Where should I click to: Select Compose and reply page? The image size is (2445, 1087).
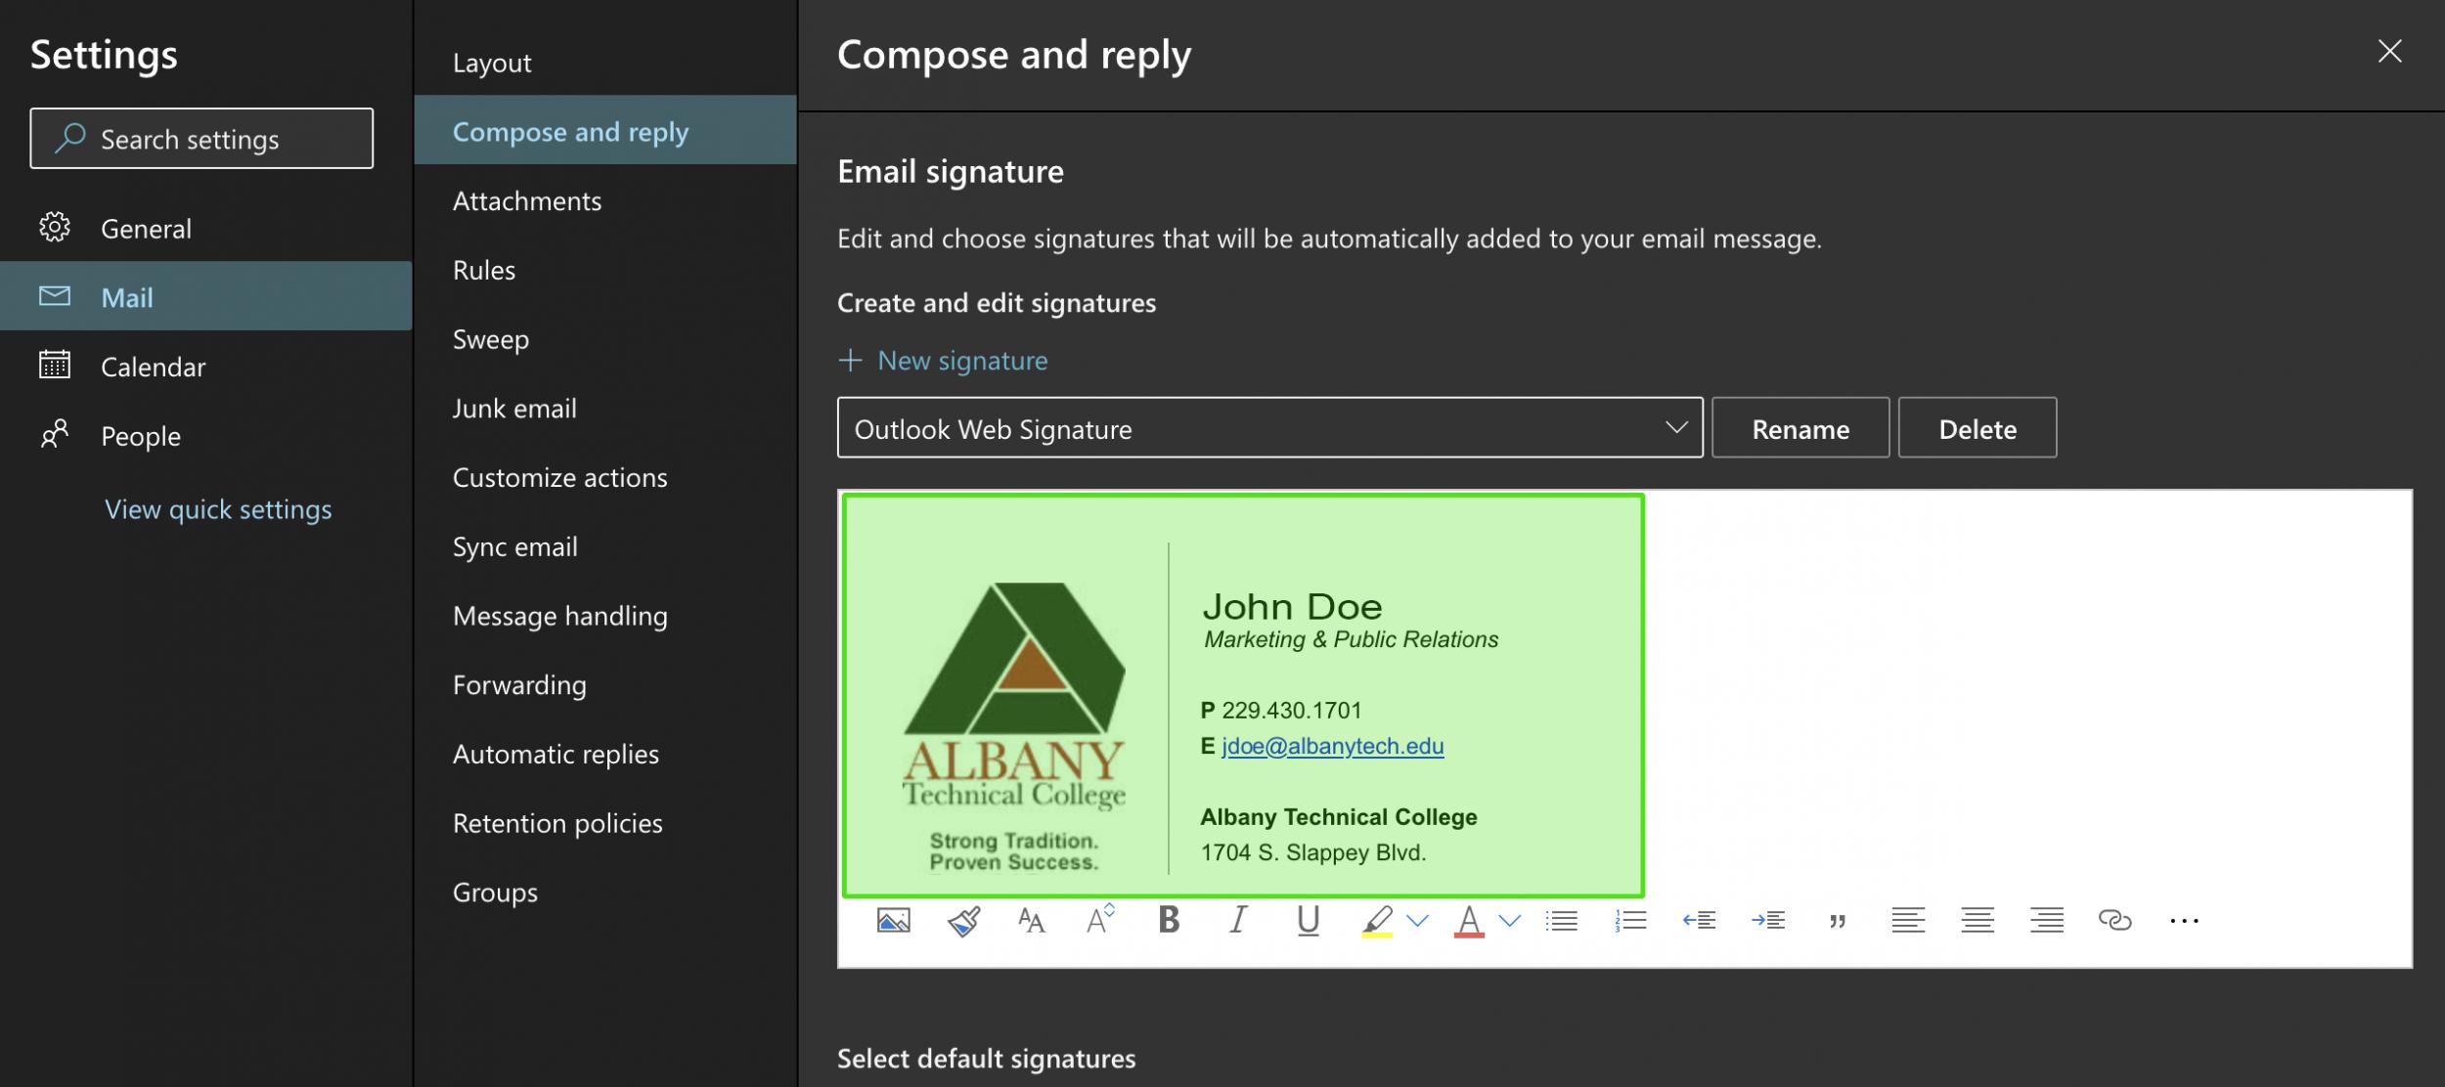pyautogui.click(x=605, y=130)
